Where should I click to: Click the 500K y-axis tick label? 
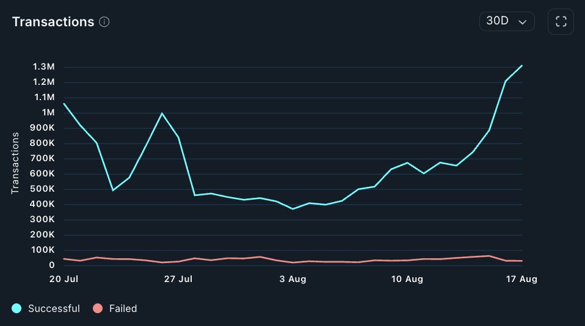tap(42, 189)
